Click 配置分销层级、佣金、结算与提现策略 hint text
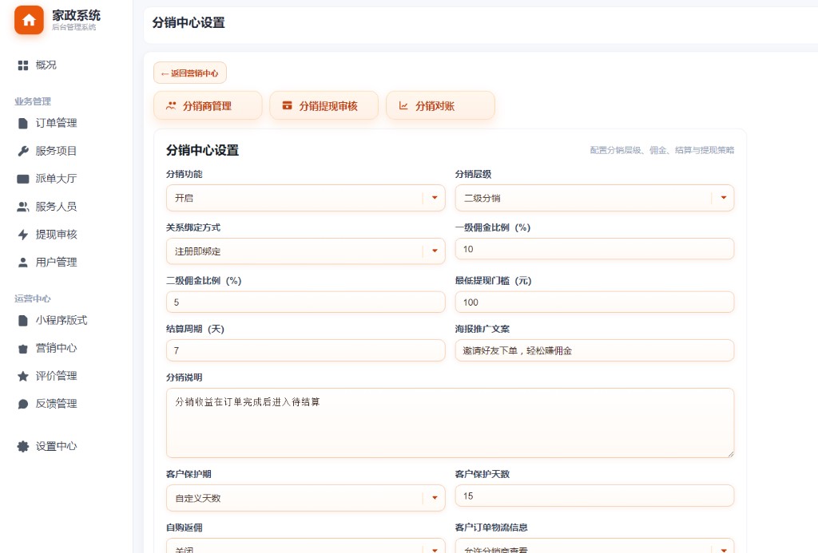The height and width of the screenshot is (553, 818). coord(662,150)
